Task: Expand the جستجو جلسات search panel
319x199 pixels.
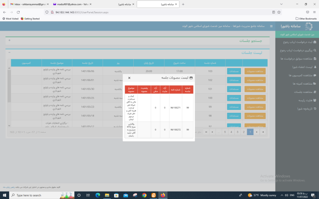Action: 10,41
